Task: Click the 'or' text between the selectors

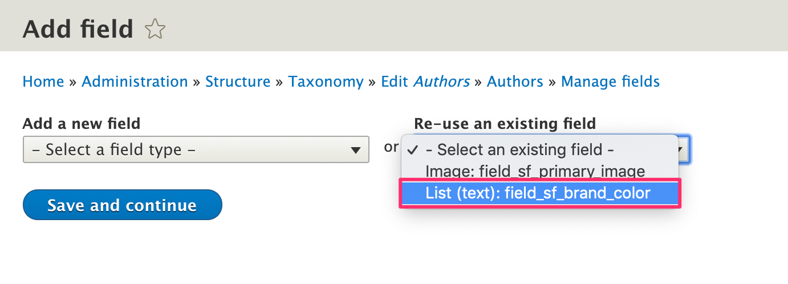Action: (391, 147)
